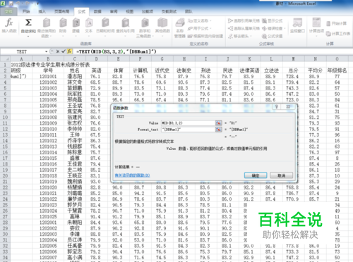Screen dimensions: 353x262
Task: Click the formula bar fx icon
Action: coord(69,51)
